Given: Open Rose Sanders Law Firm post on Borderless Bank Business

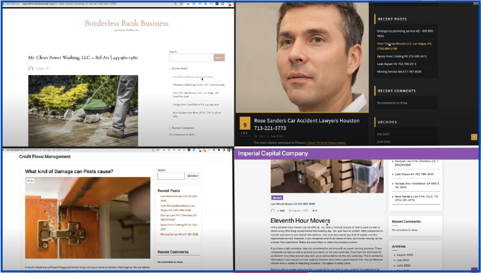Looking at the screenshot, I should [197, 115].
